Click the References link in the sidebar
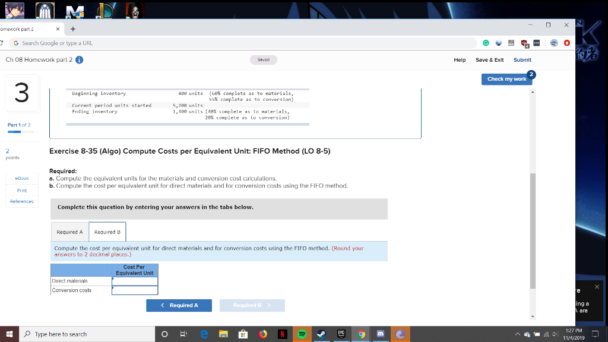The image size is (608, 342). [21, 201]
